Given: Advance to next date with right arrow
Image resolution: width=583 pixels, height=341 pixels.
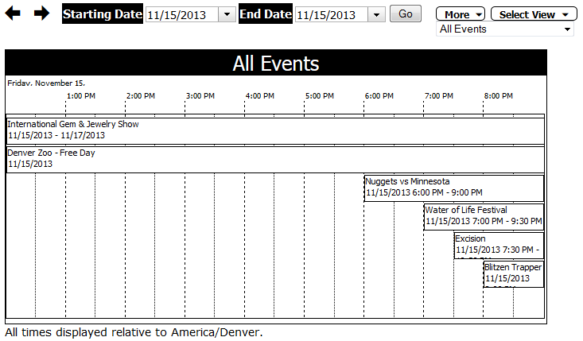Looking at the screenshot, I should [x=41, y=14].
